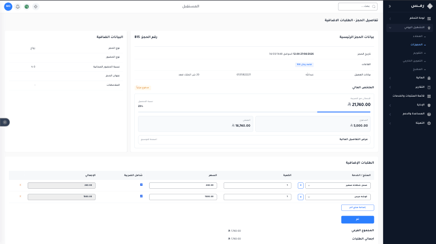Image resolution: width=436 pixels, height=244 pixels.
Task: Expand التقارير sidebar menu
Action: click(x=409, y=87)
